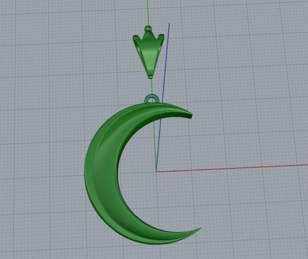This screenshot has height=259, width=308.
Task: Select the small jump ring atop the moon
Action: [x=151, y=99]
